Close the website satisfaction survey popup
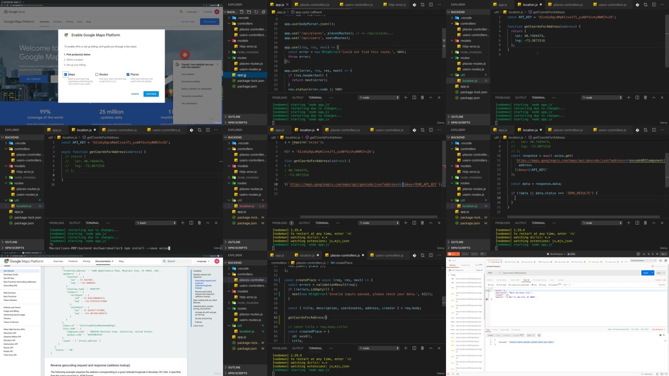The height and width of the screenshot is (376, 669). 217,64
